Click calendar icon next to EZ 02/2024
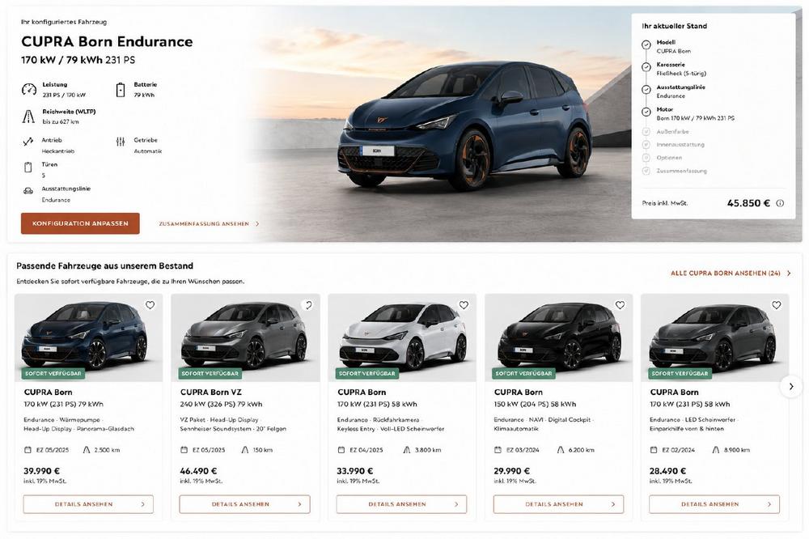809x539 pixels. coord(654,450)
